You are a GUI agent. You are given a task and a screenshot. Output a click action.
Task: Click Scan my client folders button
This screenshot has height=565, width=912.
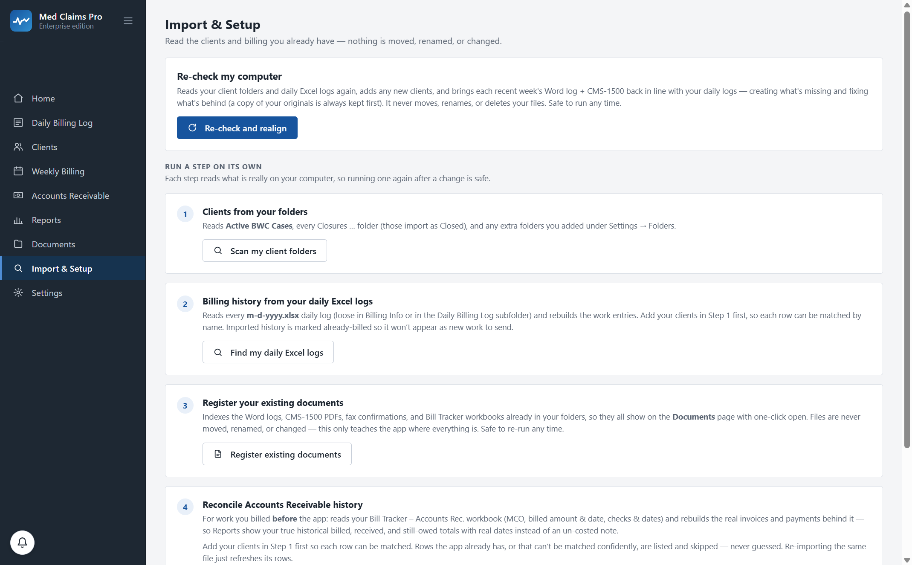tap(264, 251)
